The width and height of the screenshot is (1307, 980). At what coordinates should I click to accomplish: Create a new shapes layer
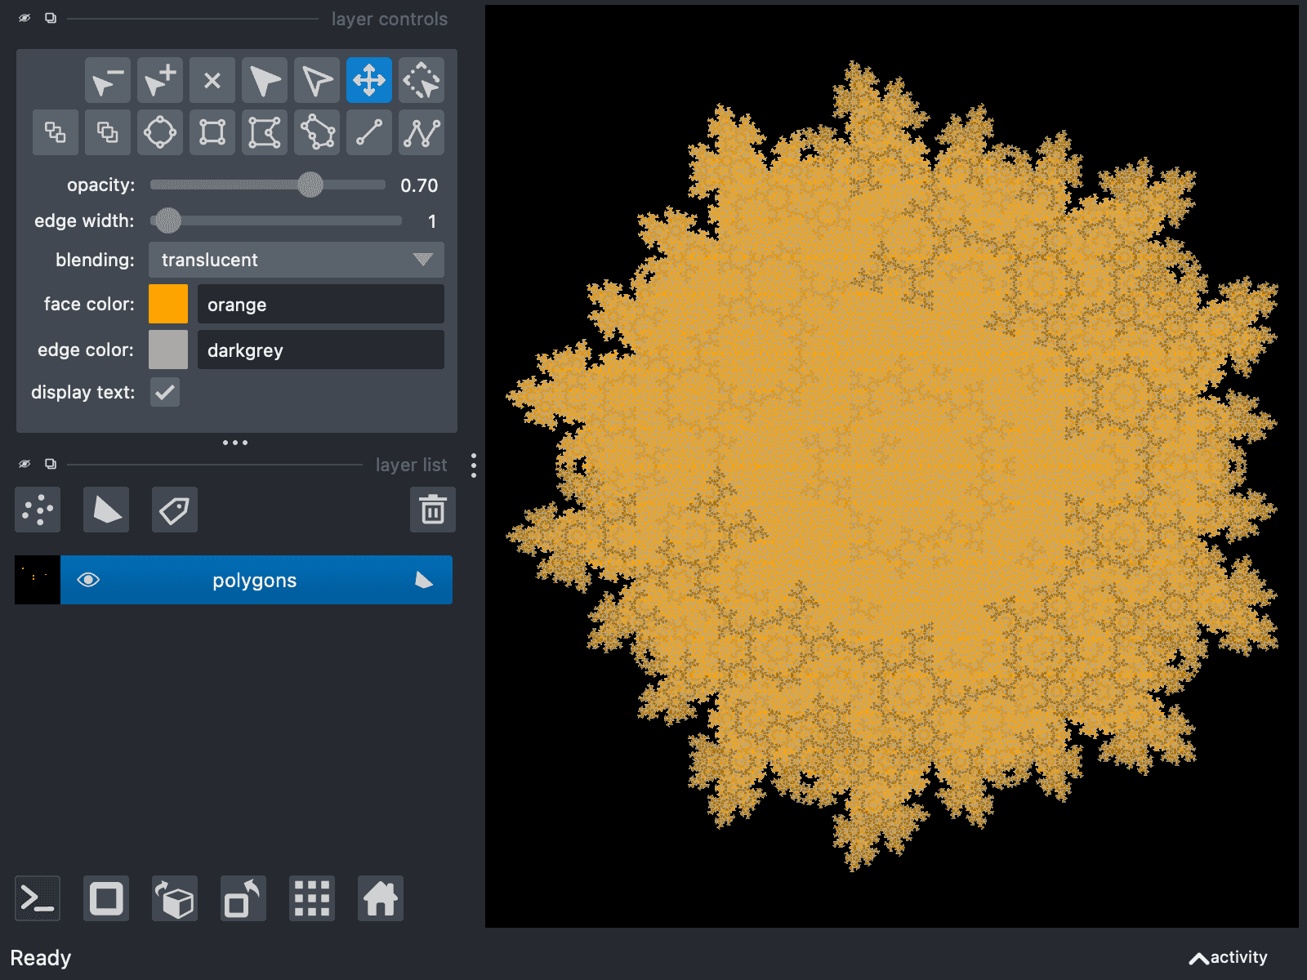click(x=106, y=510)
